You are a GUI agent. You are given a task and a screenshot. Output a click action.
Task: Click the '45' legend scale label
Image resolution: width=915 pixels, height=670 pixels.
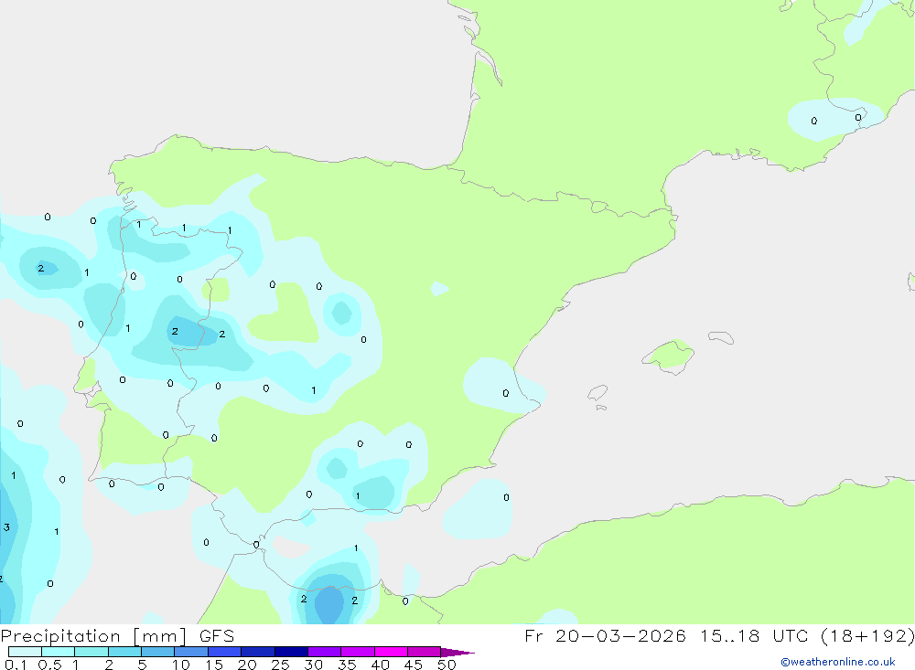pyautogui.click(x=414, y=665)
